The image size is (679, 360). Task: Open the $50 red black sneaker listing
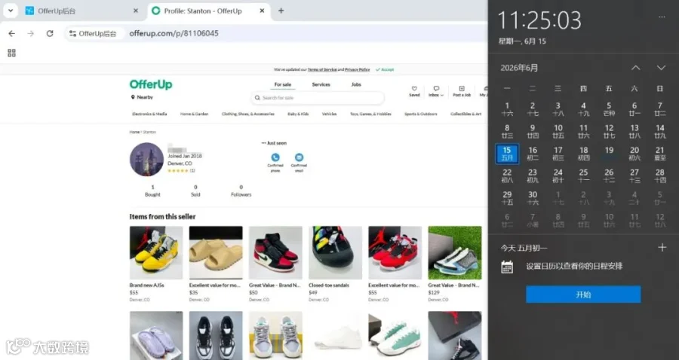(x=275, y=253)
